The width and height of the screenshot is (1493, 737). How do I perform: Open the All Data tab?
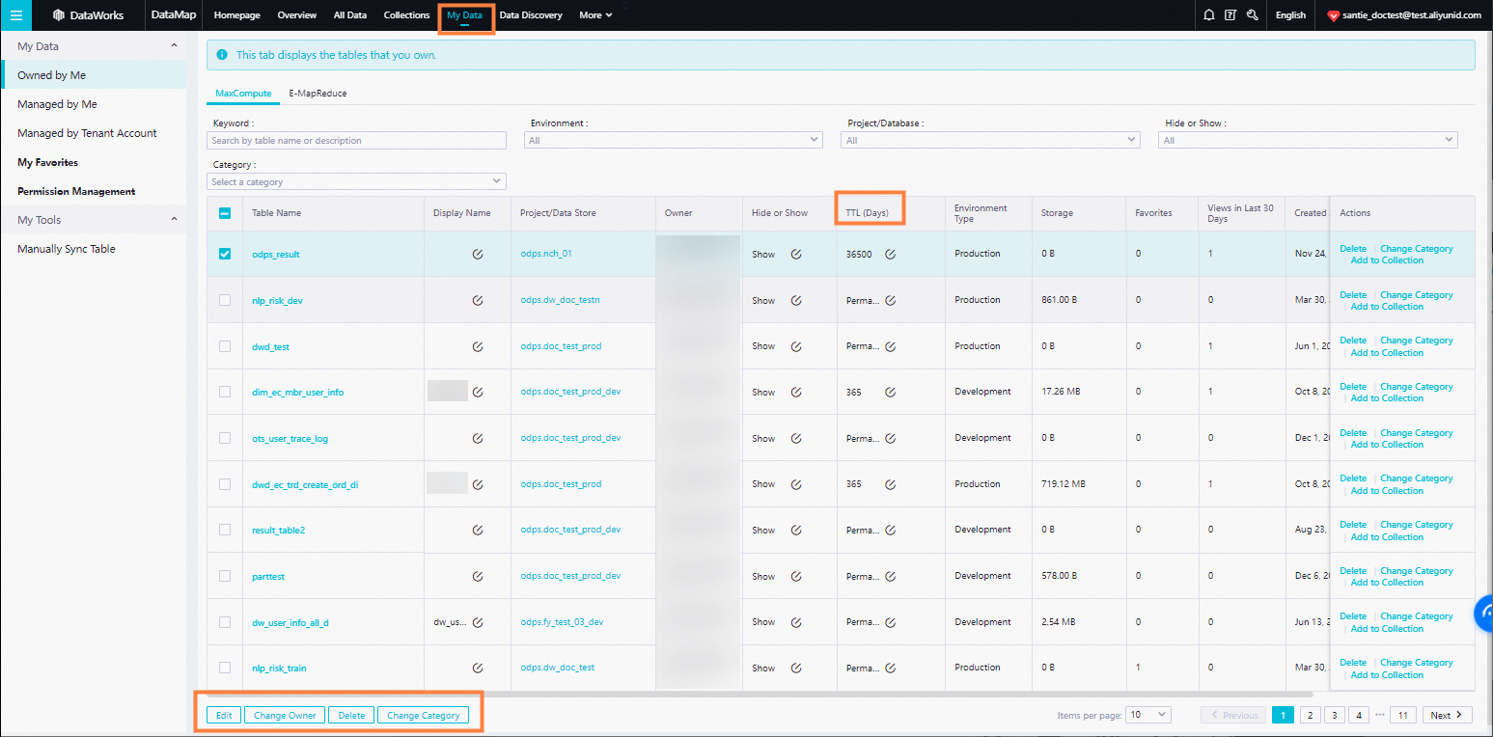pyautogui.click(x=349, y=15)
